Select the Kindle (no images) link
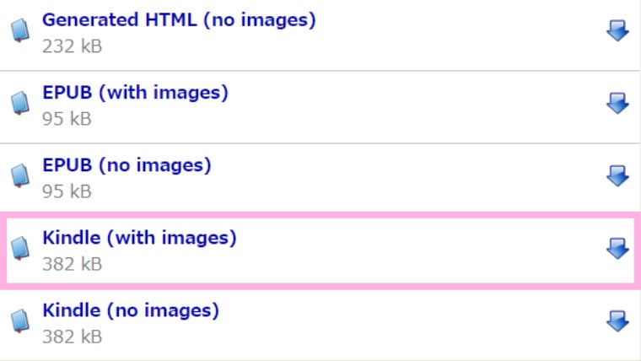The width and height of the screenshot is (641, 361). pyautogui.click(x=131, y=310)
